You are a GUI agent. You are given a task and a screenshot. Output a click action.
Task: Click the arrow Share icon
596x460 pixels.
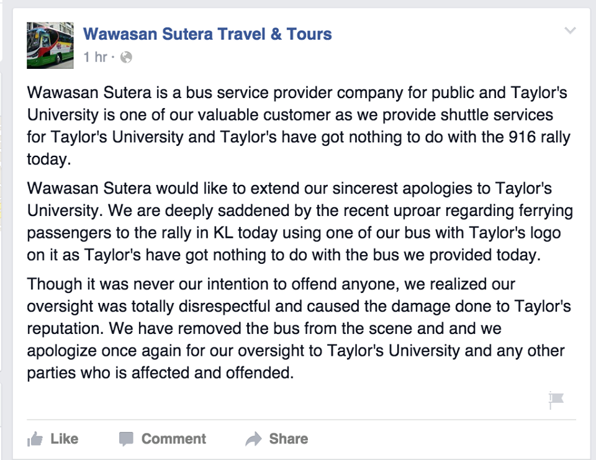pyautogui.click(x=253, y=440)
